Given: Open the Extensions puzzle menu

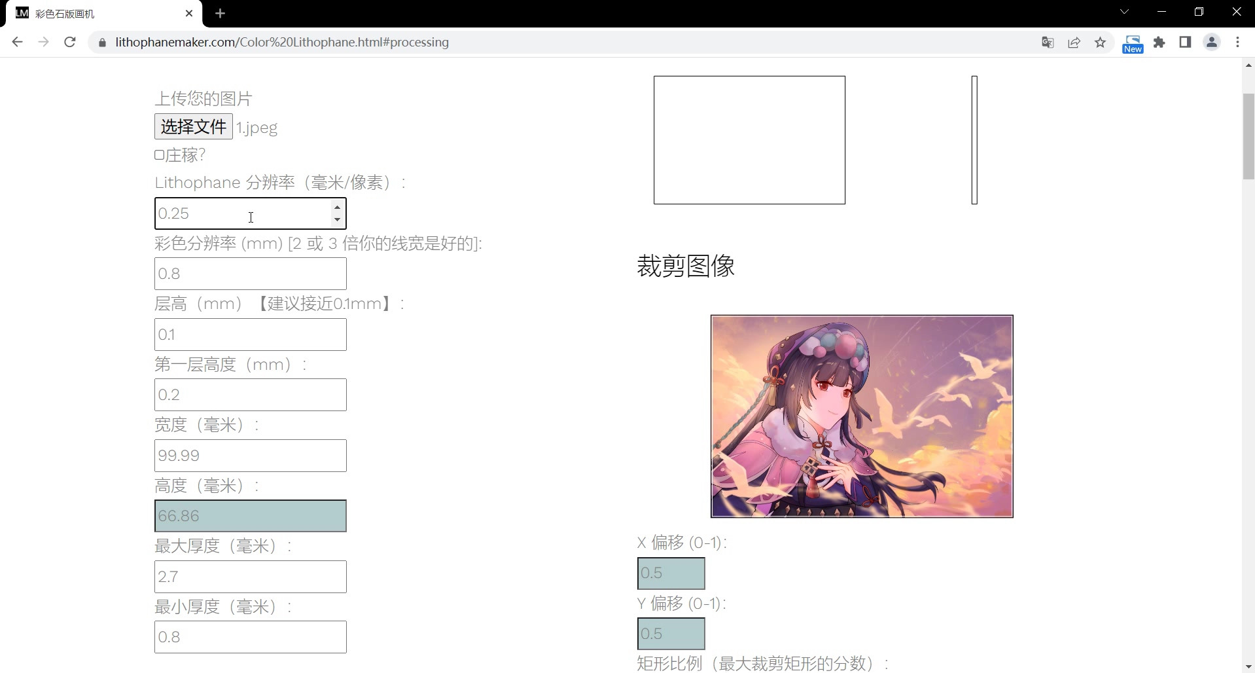Looking at the screenshot, I should 1159,43.
